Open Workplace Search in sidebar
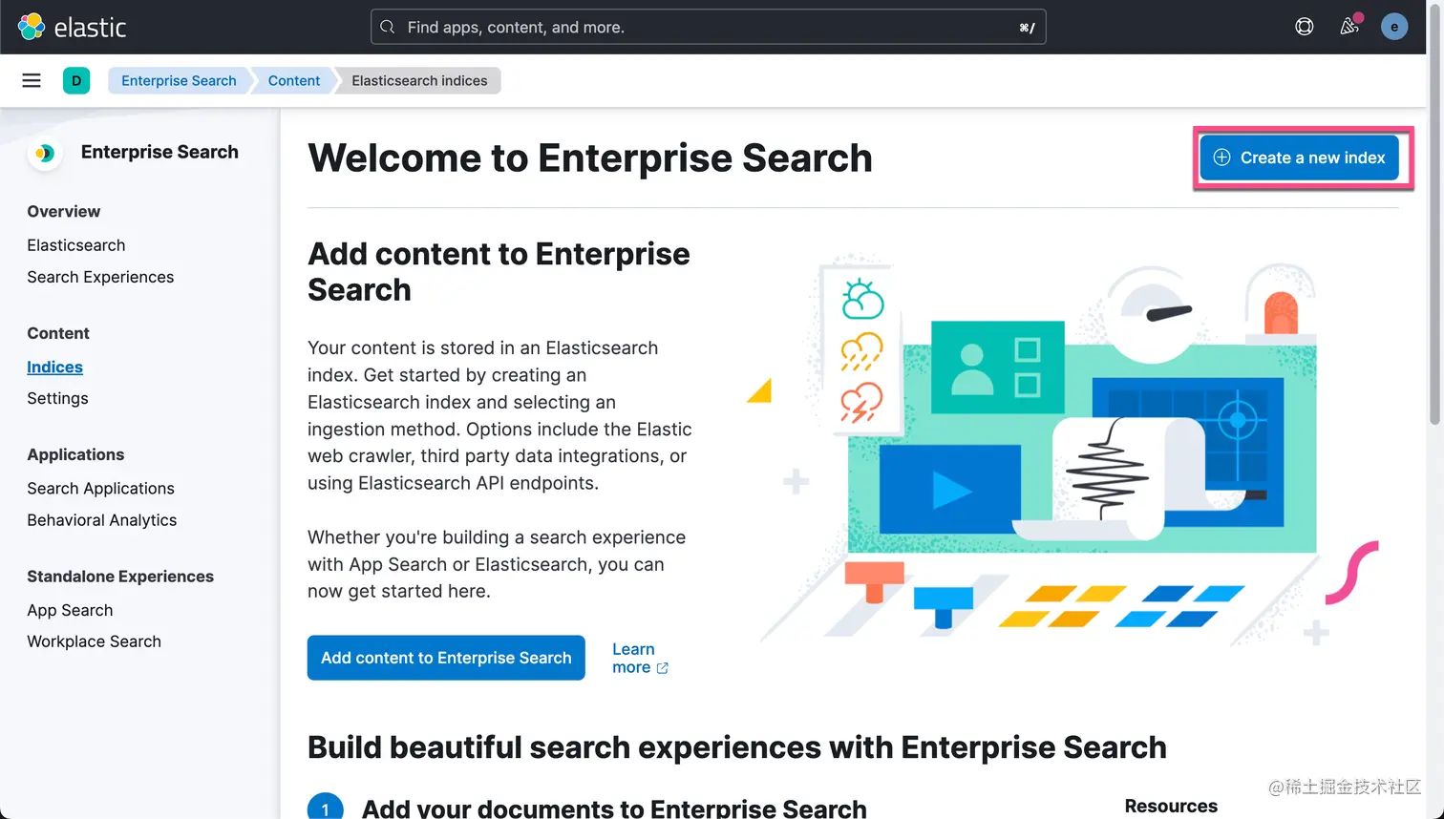The image size is (1444, 819). click(94, 641)
